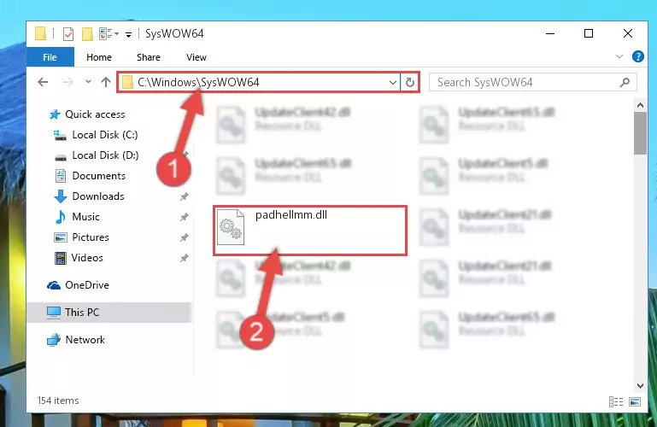Click the Videos filmstrip icon

(x=61, y=258)
